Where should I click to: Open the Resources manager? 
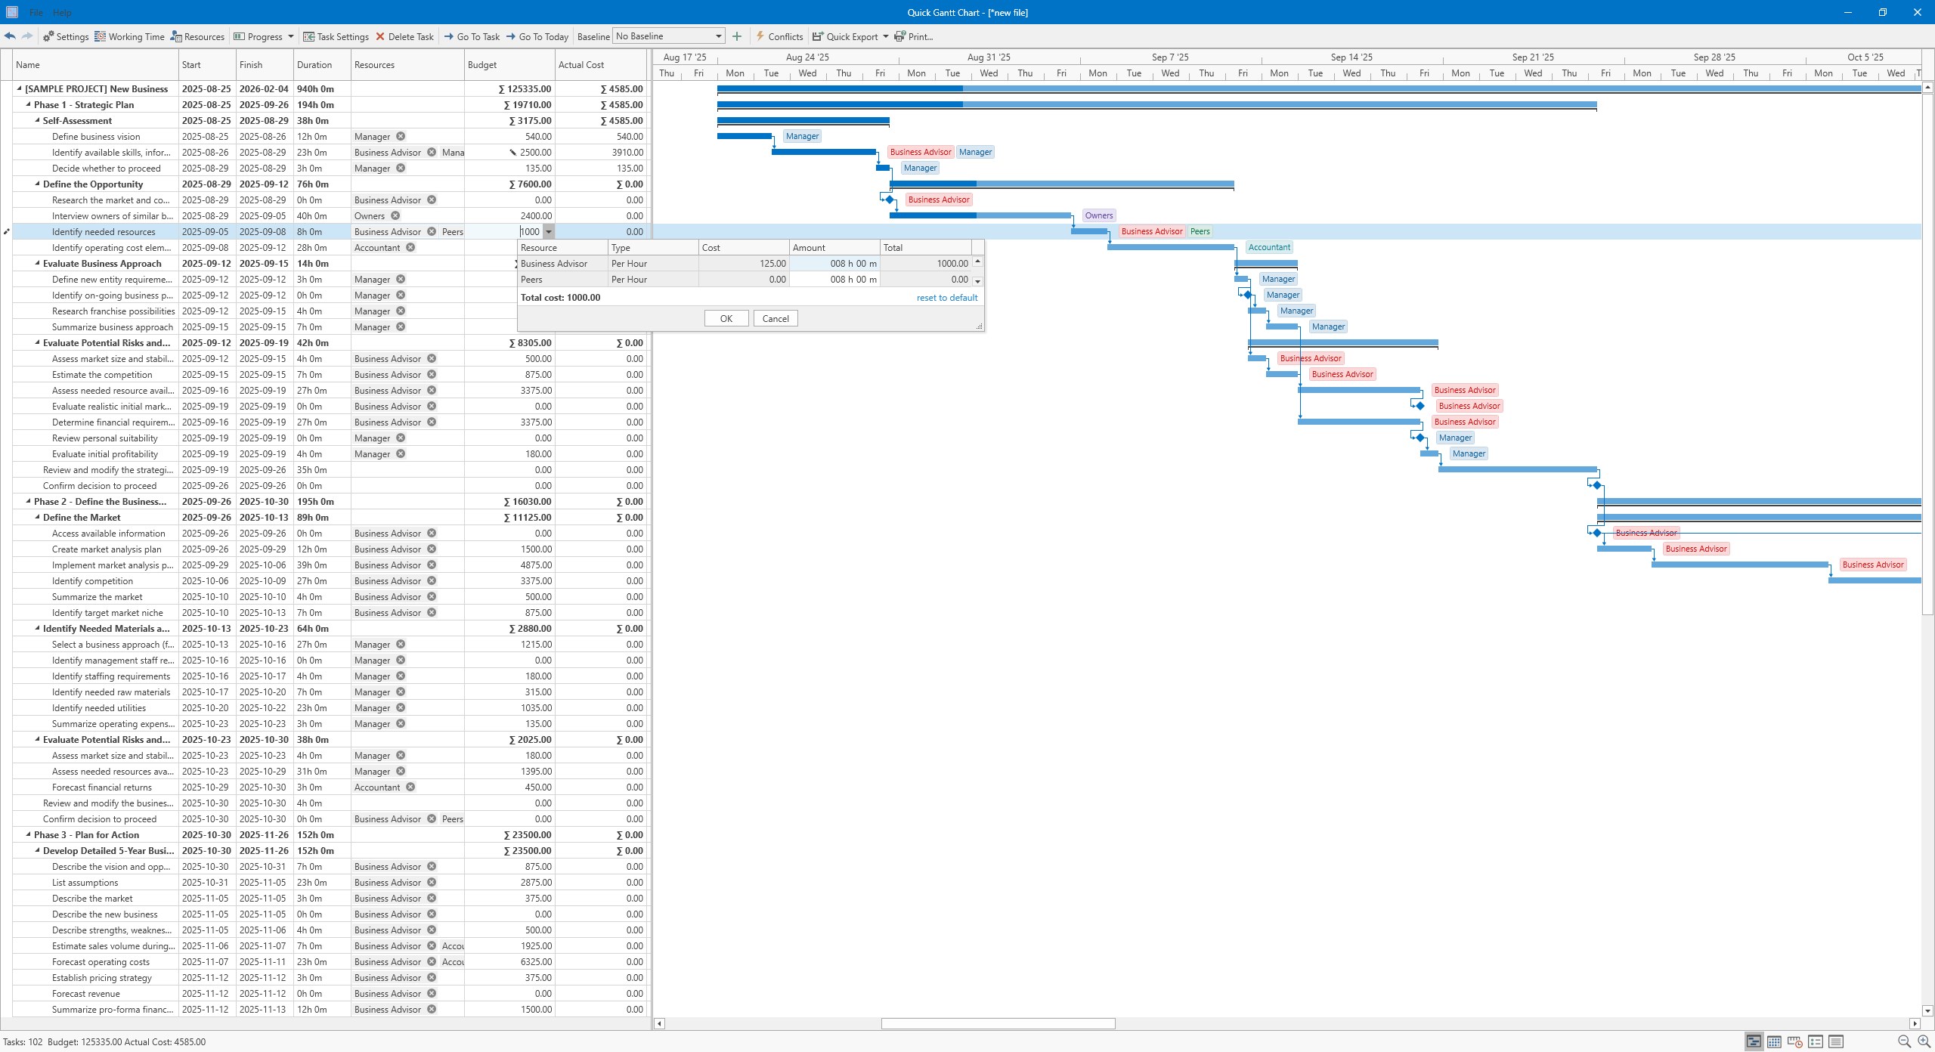click(x=199, y=36)
